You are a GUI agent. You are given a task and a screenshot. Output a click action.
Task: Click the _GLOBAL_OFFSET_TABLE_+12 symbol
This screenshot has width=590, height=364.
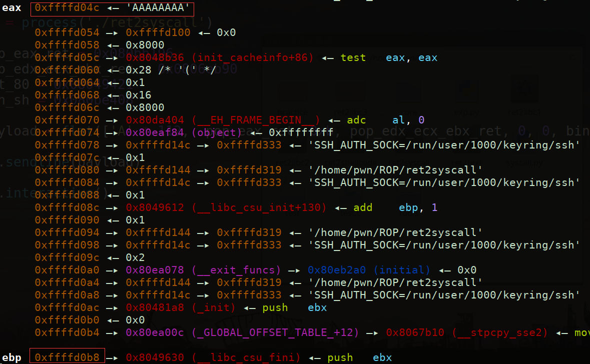pyautogui.click(x=281, y=332)
